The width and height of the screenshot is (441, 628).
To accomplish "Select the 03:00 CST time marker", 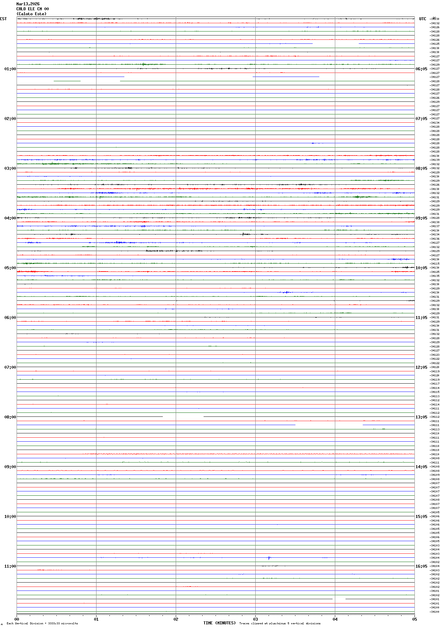I will [x=10, y=168].
